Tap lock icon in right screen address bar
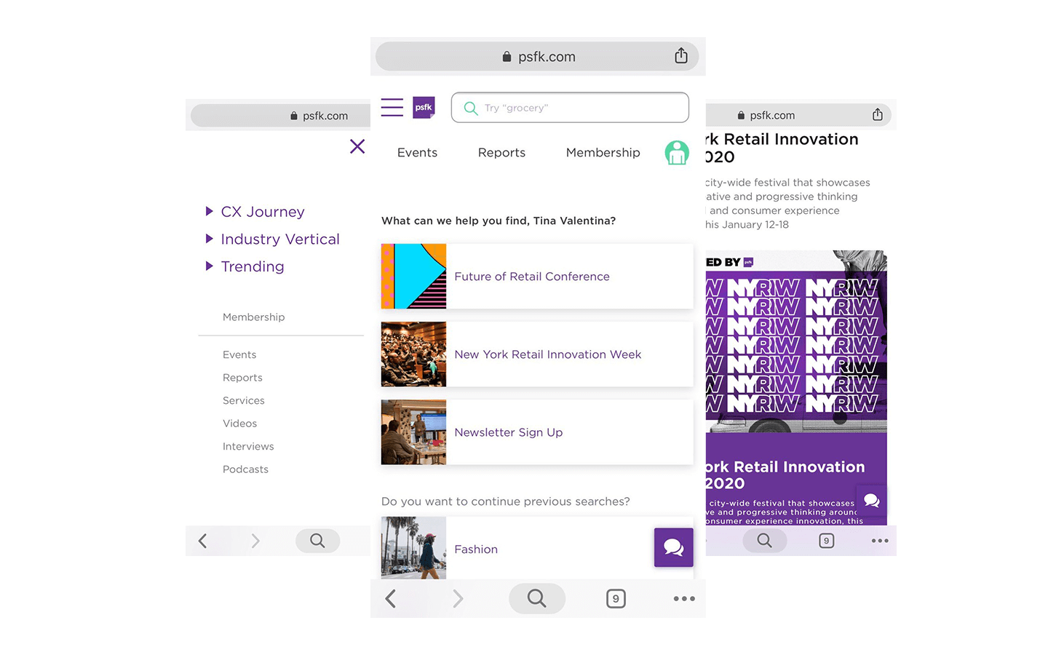 pyautogui.click(x=741, y=115)
